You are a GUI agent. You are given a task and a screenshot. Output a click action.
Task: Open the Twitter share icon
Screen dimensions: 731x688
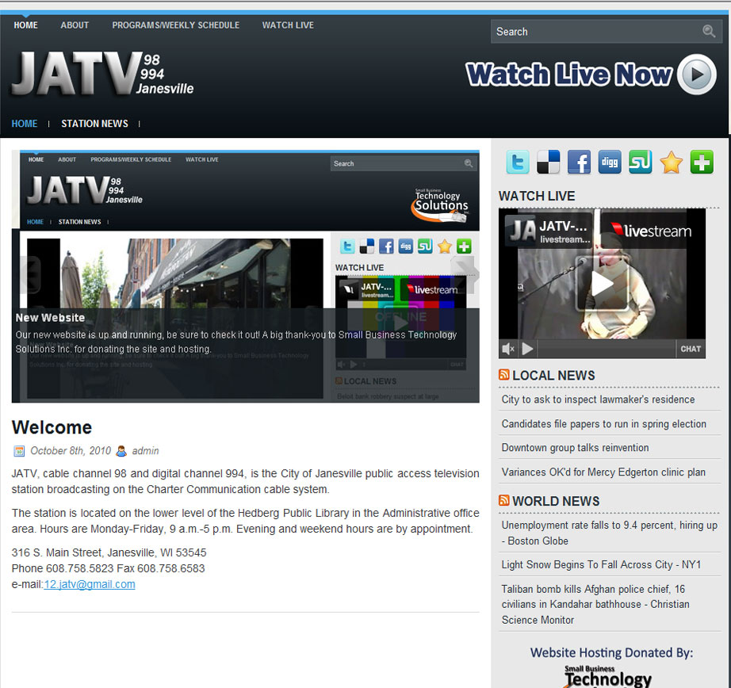518,162
